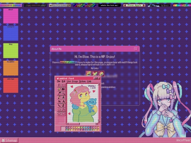Screen dimensions: 191x143
Task: Click the pastel anime girl mascot
Action: tap(166, 109)
